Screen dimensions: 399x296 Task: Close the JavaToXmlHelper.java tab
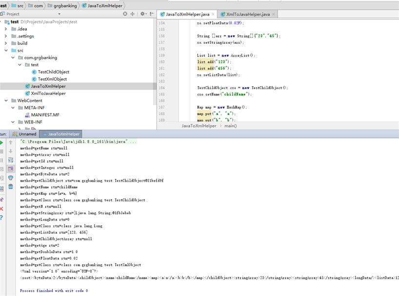click(213, 14)
